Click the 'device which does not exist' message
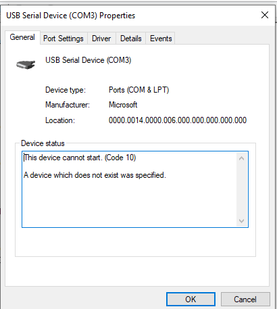 (95, 175)
